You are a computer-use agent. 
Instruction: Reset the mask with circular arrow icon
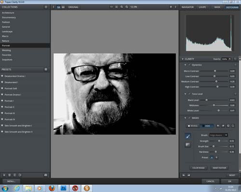tap(233, 126)
